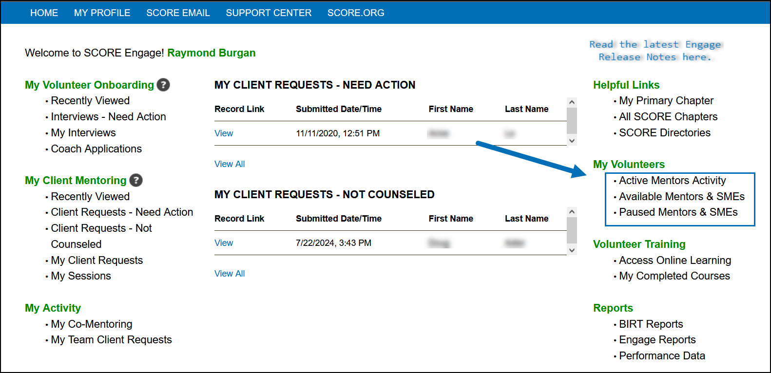Click scroll-up arrow in Not Counseled table
This screenshot has height=373, width=771.
coord(572,212)
